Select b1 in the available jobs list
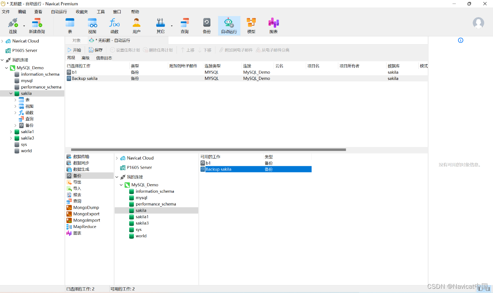Image resolution: width=493 pixels, height=293 pixels. coord(256,163)
